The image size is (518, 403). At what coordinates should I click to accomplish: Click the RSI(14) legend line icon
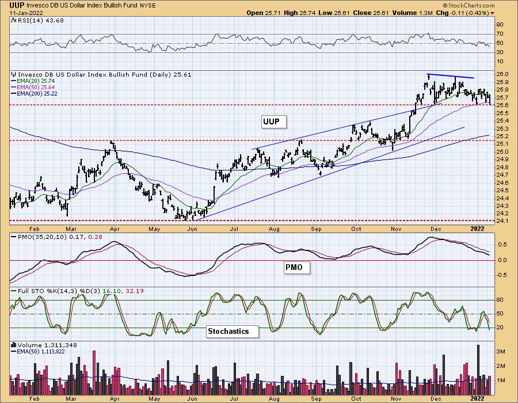click(x=13, y=20)
